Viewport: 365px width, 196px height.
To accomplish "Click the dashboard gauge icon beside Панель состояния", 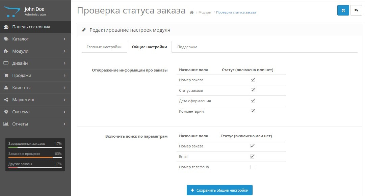I will (6, 27).
